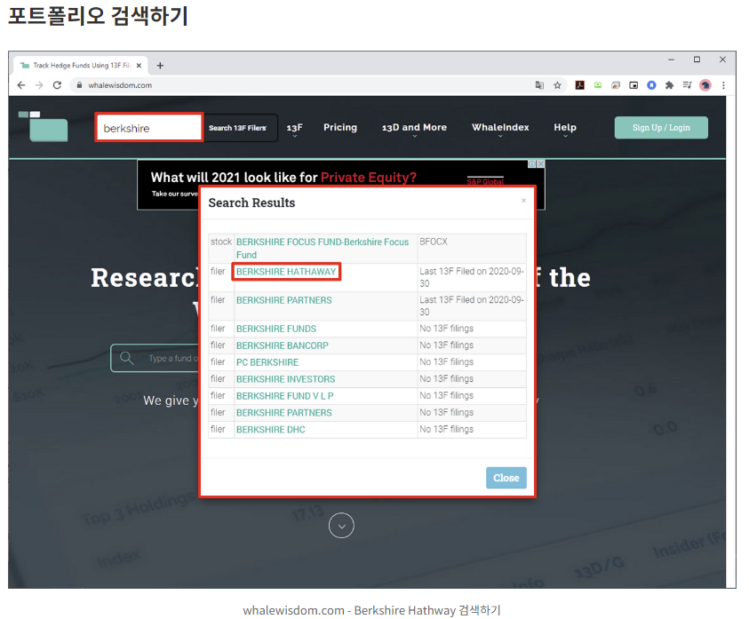749x619 pixels.
Task: Click the berkshire search input field
Action: [x=149, y=128]
